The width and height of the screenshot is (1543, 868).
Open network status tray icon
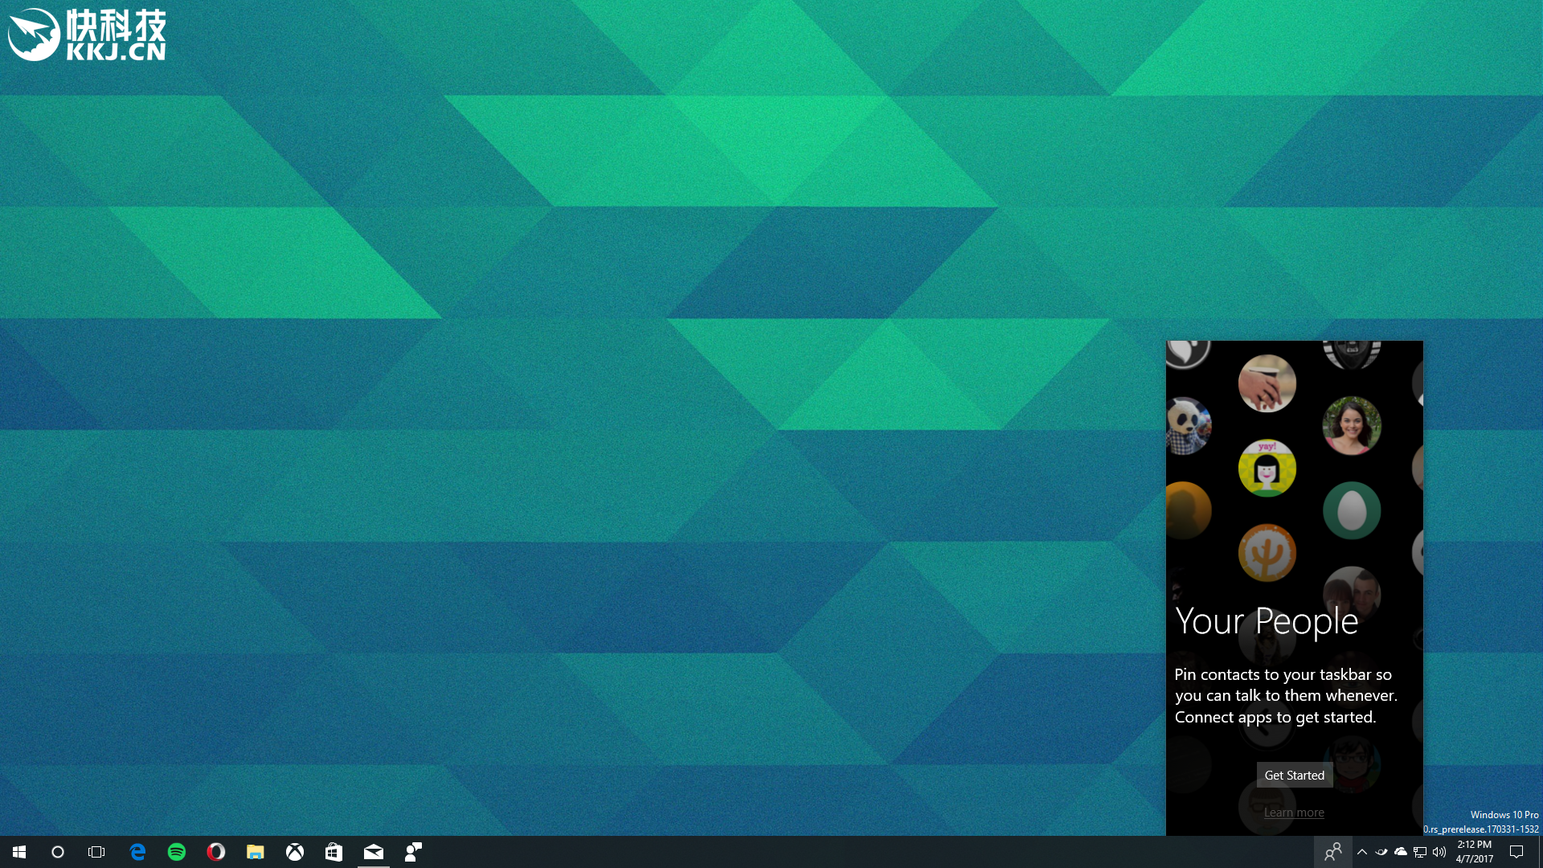coord(1420,852)
